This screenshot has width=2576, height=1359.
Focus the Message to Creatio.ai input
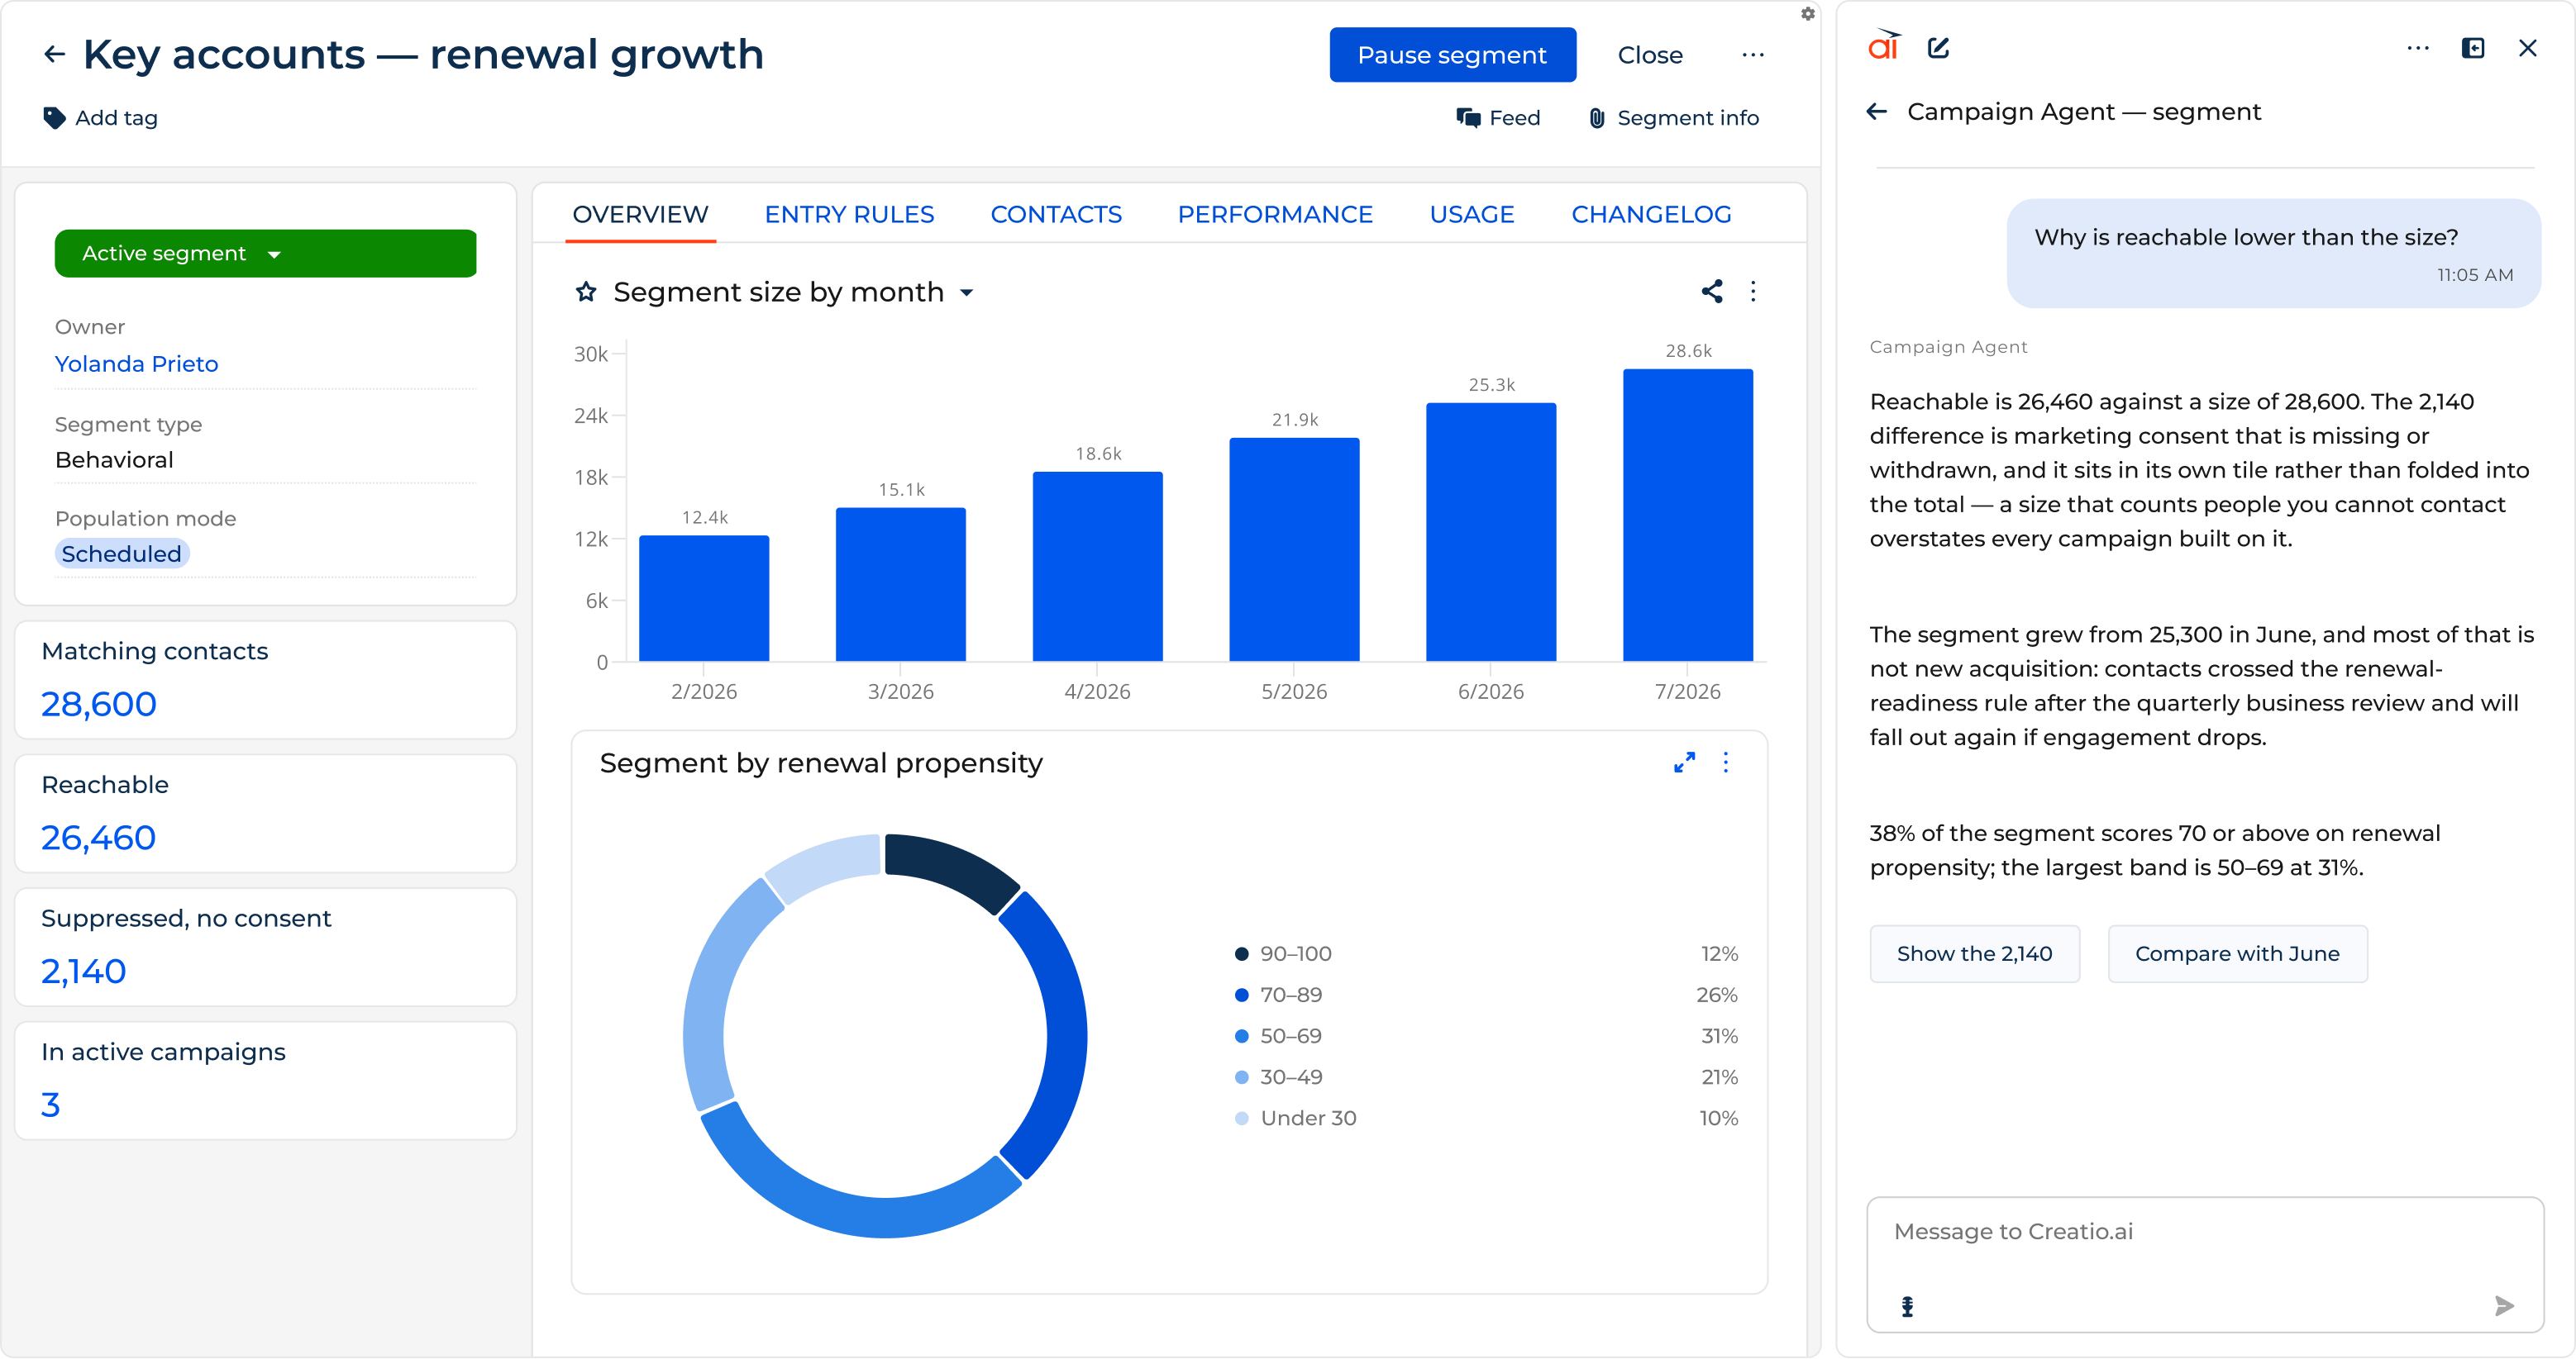tap(2204, 1265)
